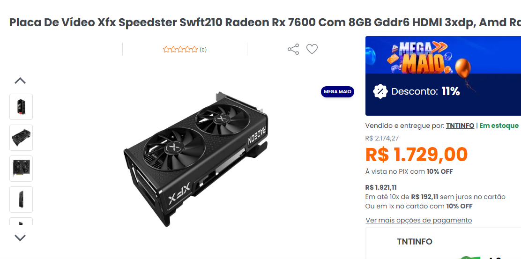Click the Mega Maio promotional banner
This screenshot has height=259, width=521.
(443, 76)
